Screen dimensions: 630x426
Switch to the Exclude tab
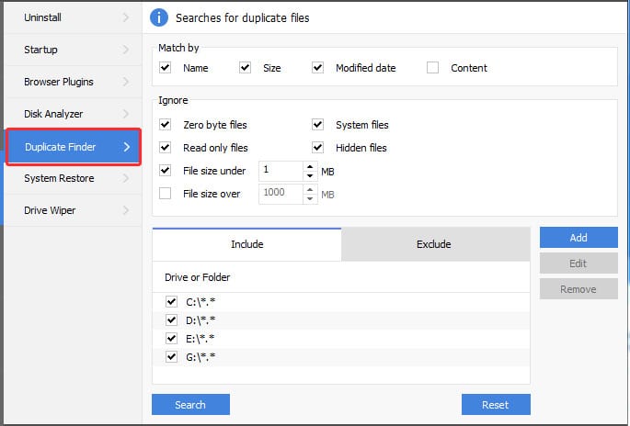click(435, 244)
